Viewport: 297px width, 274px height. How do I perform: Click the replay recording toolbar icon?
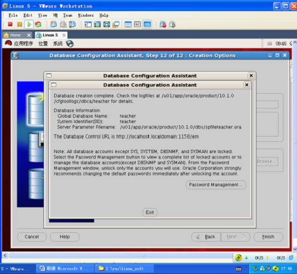coord(172,25)
